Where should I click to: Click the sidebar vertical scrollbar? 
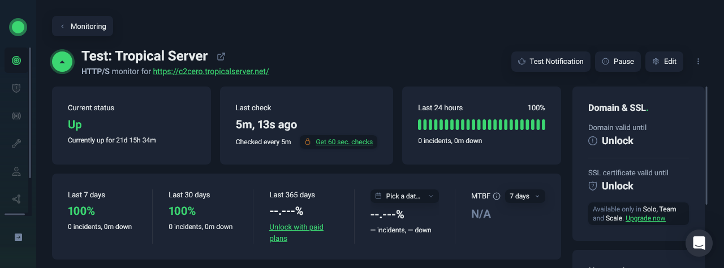pyautogui.click(x=30, y=113)
